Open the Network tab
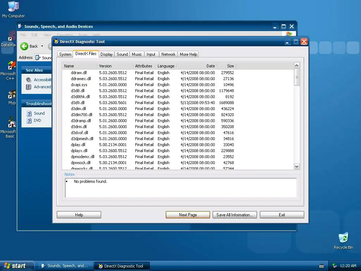Viewport: 361px width, 271px height. 168,54
